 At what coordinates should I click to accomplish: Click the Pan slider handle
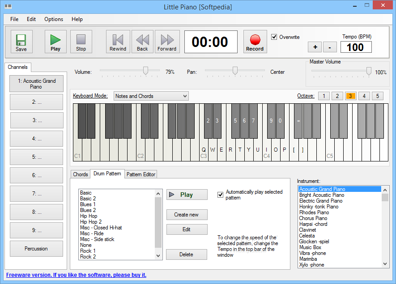pos(235,71)
